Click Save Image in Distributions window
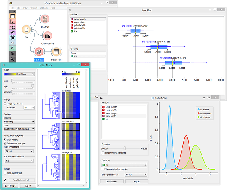The width and height of the screenshot is (227, 190). click(112, 181)
